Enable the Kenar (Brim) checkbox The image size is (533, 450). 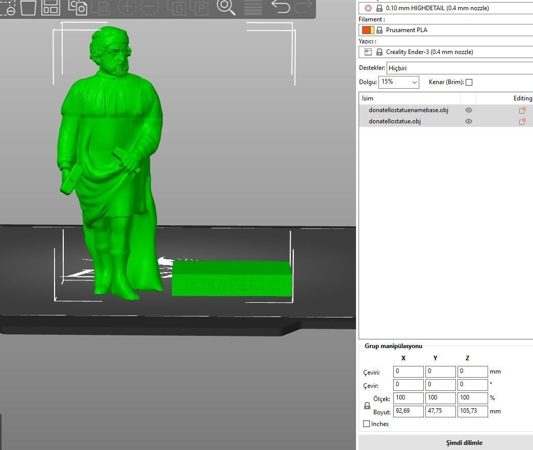[469, 82]
